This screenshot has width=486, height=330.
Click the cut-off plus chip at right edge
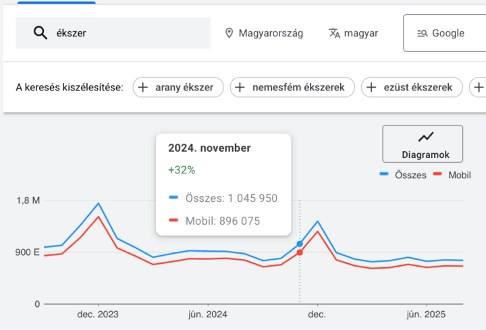(479, 87)
